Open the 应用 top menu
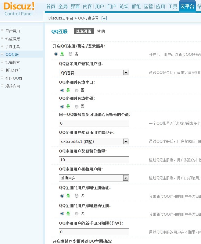The width and height of the screenshot is (201, 244). point(160,6)
